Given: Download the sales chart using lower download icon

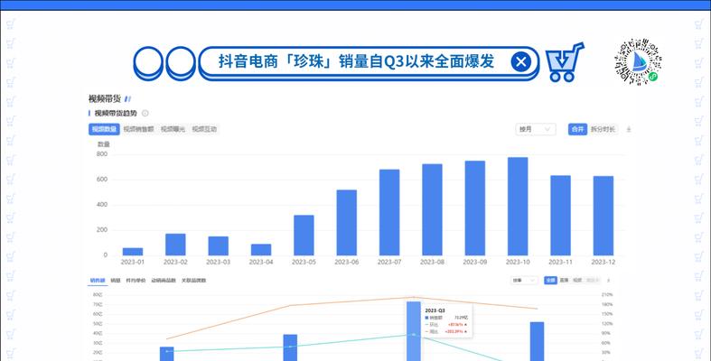Looking at the screenshot, I should tap(609, 281).
